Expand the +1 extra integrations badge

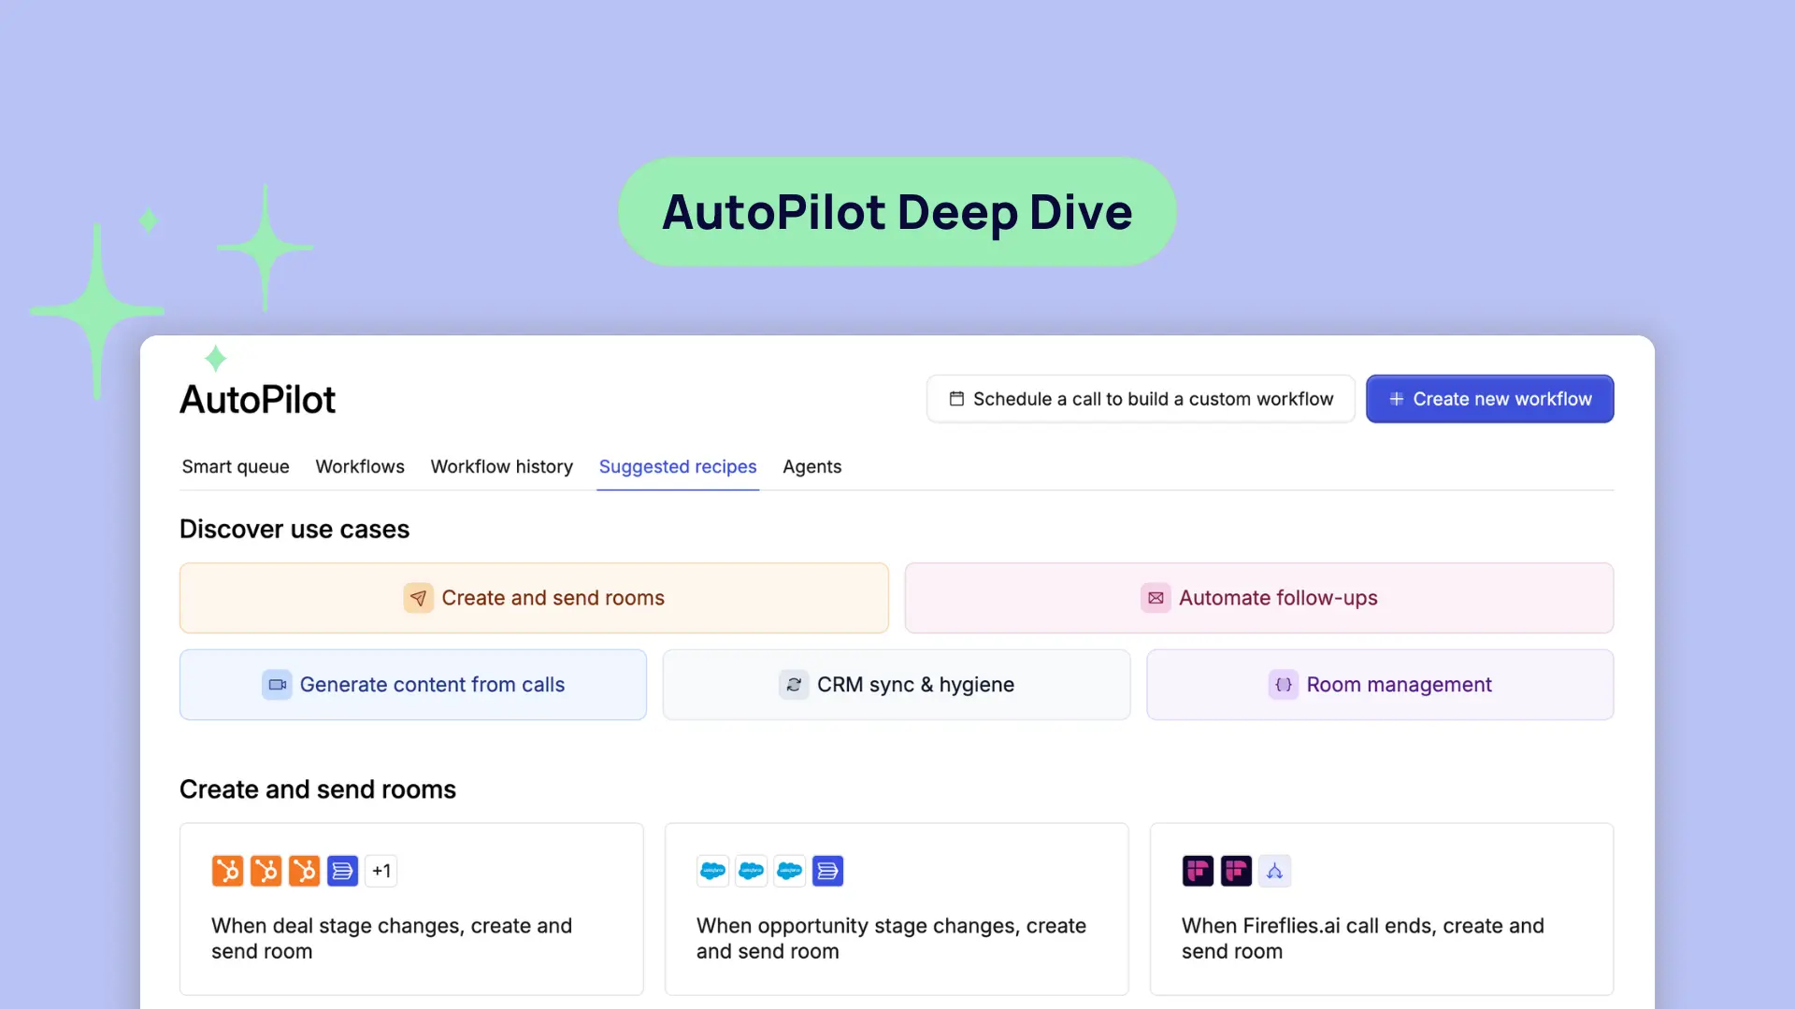point(381,871)
